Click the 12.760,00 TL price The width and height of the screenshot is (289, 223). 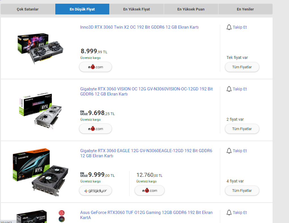(x=149, y=175)
